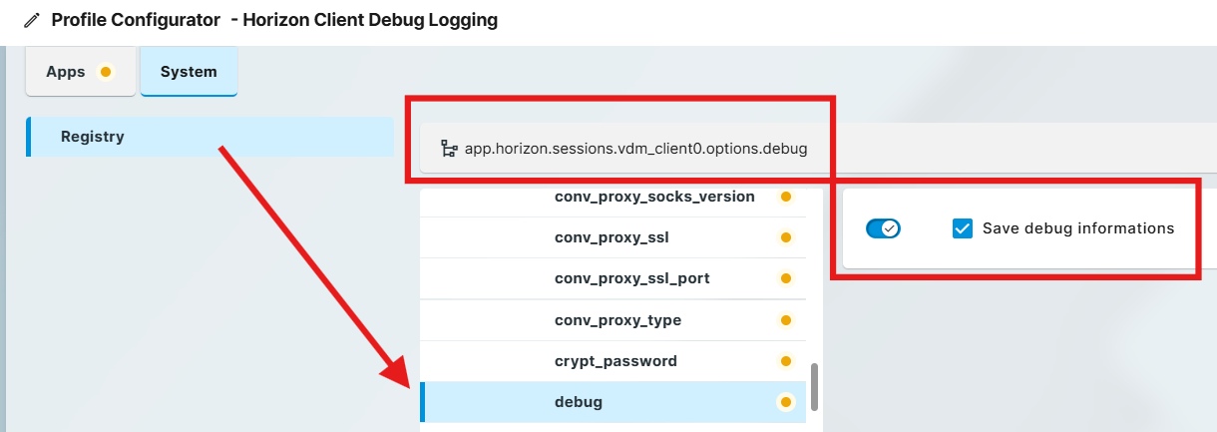
Task: Click the registry path app.horizon.sessions.vdm_client0.options.debug field
Action: (635, 149)
